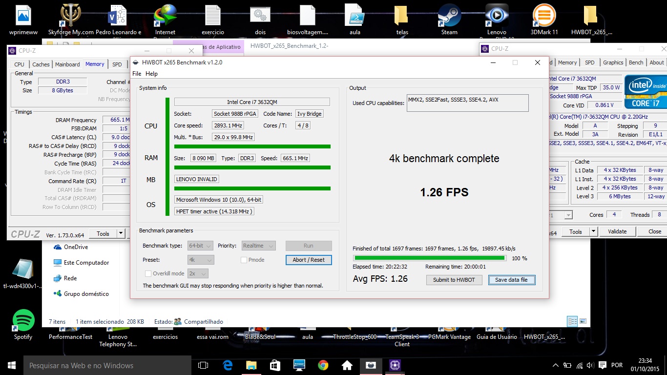This screenshot has height=375, width=667.
Task: Launch Google Chrome from the taskbar
Action: pos(323,365)
